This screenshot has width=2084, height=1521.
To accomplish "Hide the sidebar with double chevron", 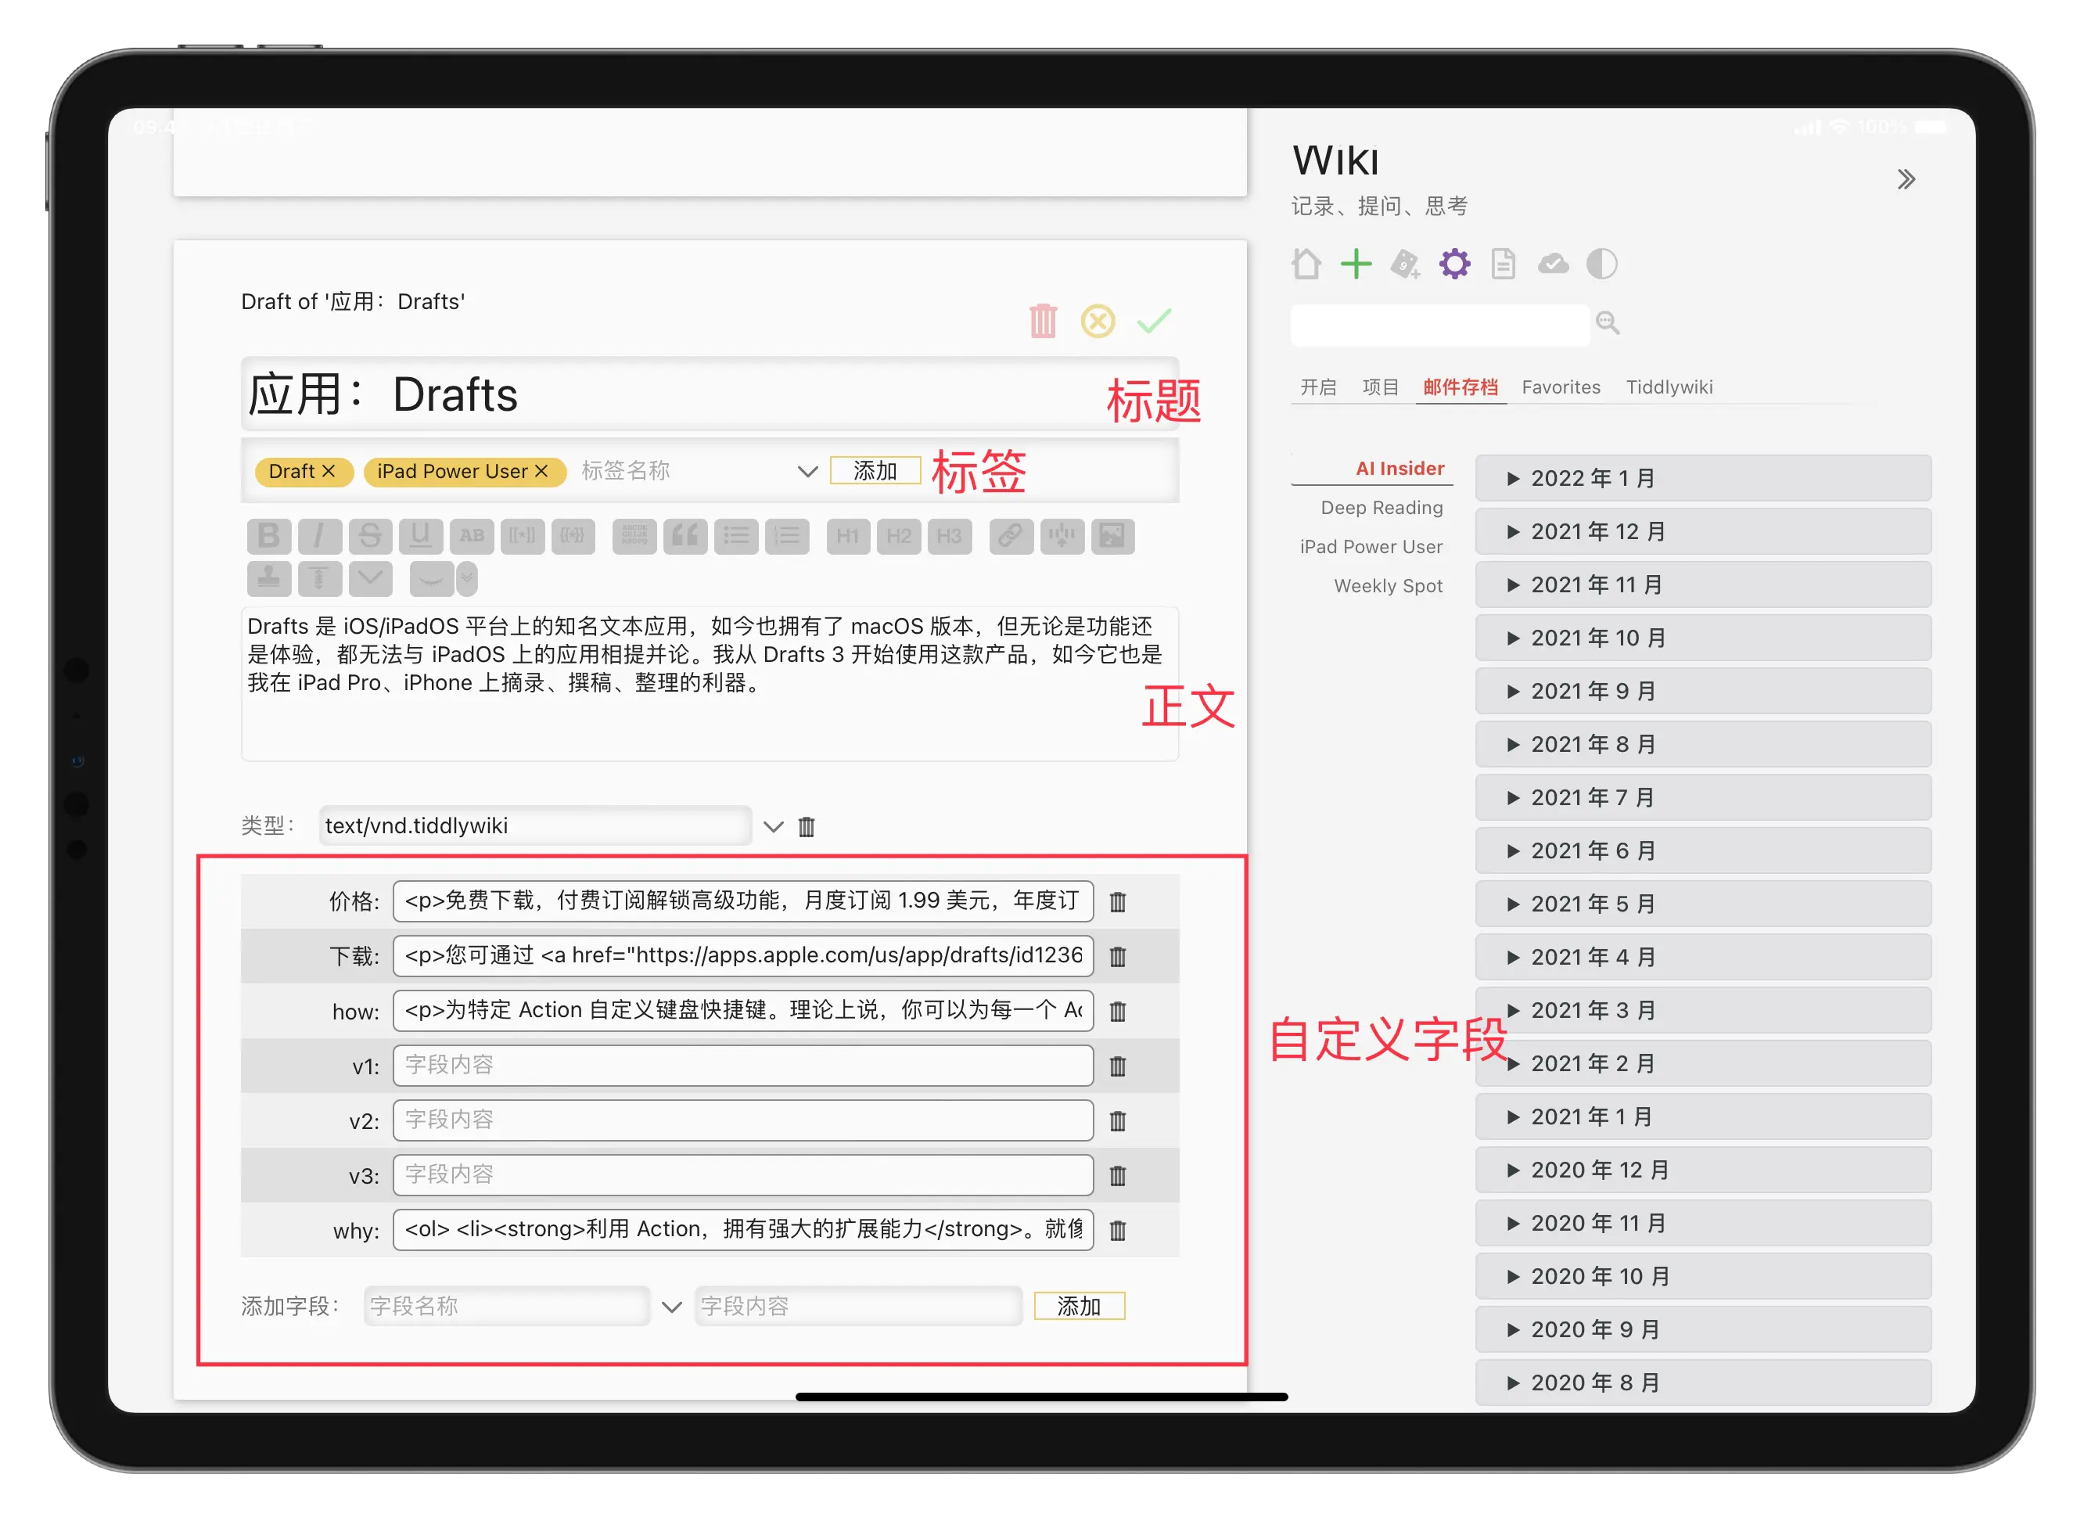I will [x=1906, y=178].
